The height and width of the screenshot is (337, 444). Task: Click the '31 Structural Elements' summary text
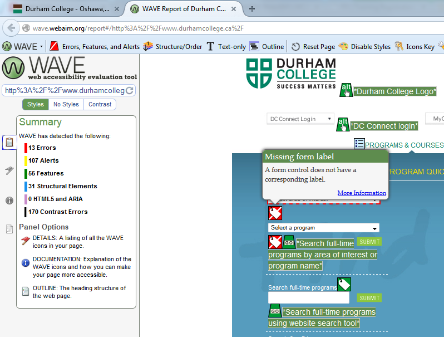coord(62,186)
